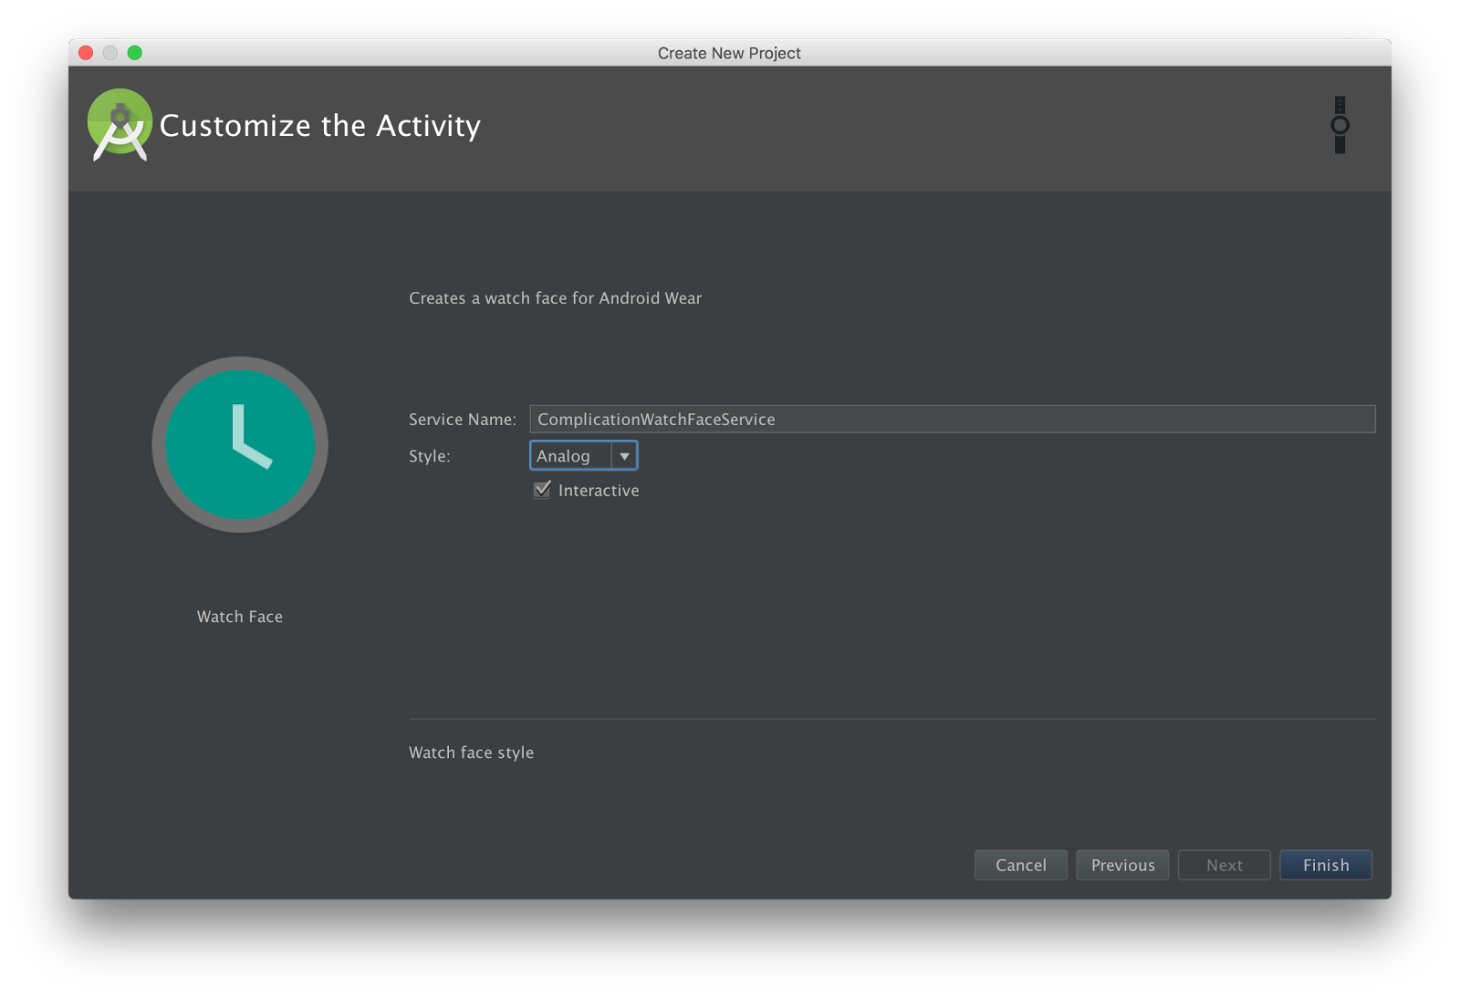This screenshot has width=1460, height=997.
Task: Click the Android Studio logo icon
Action: 120,125
